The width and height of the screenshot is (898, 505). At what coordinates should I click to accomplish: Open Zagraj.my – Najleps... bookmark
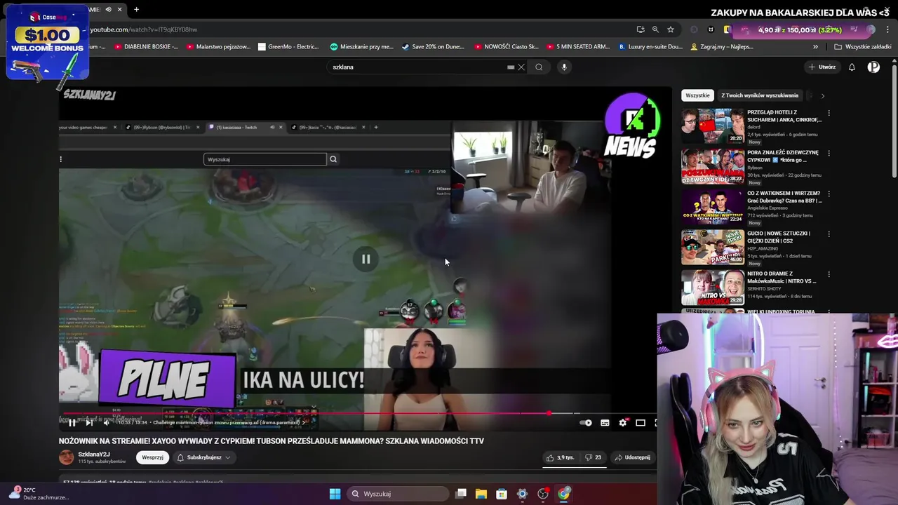click(722, 47)
